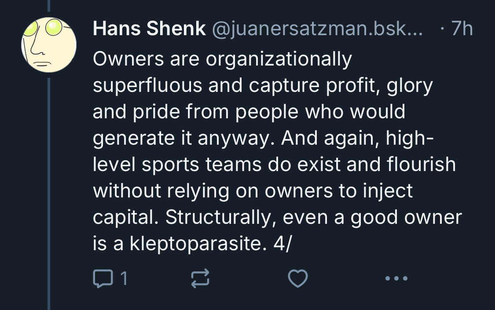
Task: Click the @juanersatzman handle
Action: click(x=317, y=29)
